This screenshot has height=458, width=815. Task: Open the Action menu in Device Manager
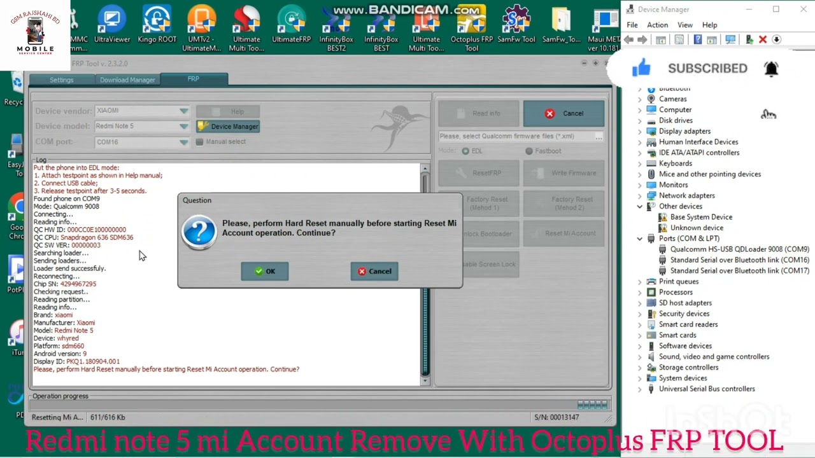[657, 25]
